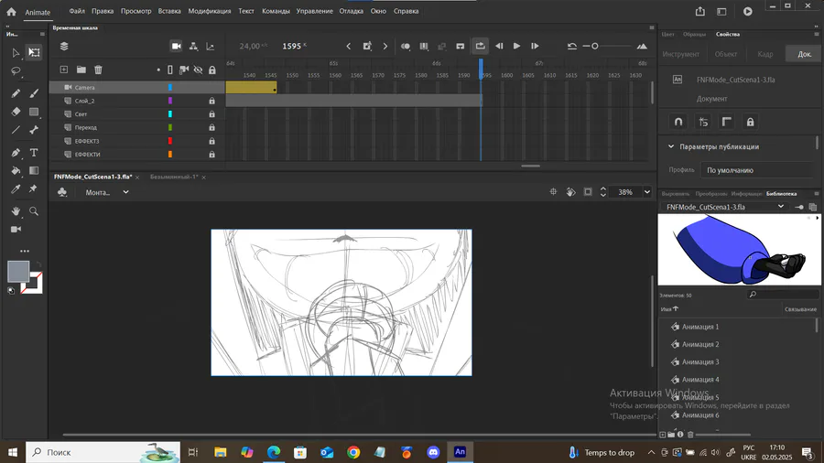
Task: Toggle camera add/remove button in timeline
Action: pos(176,46)
